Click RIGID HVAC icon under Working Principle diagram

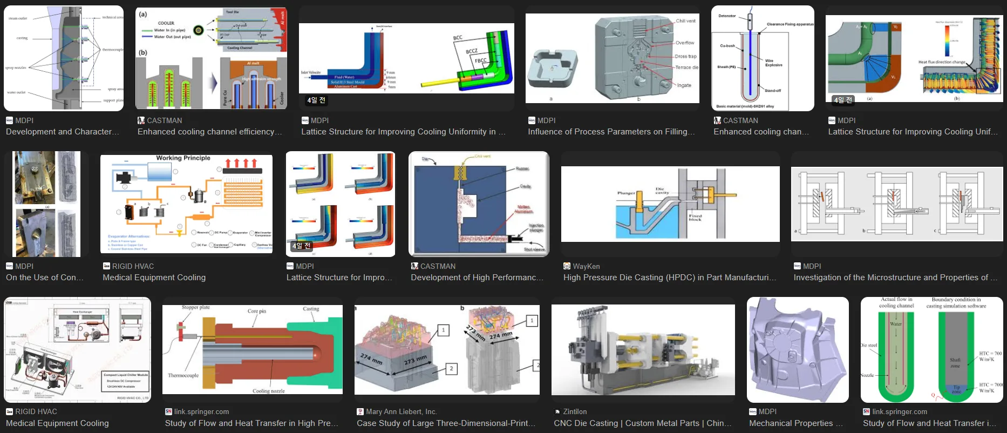pos(106,266)
